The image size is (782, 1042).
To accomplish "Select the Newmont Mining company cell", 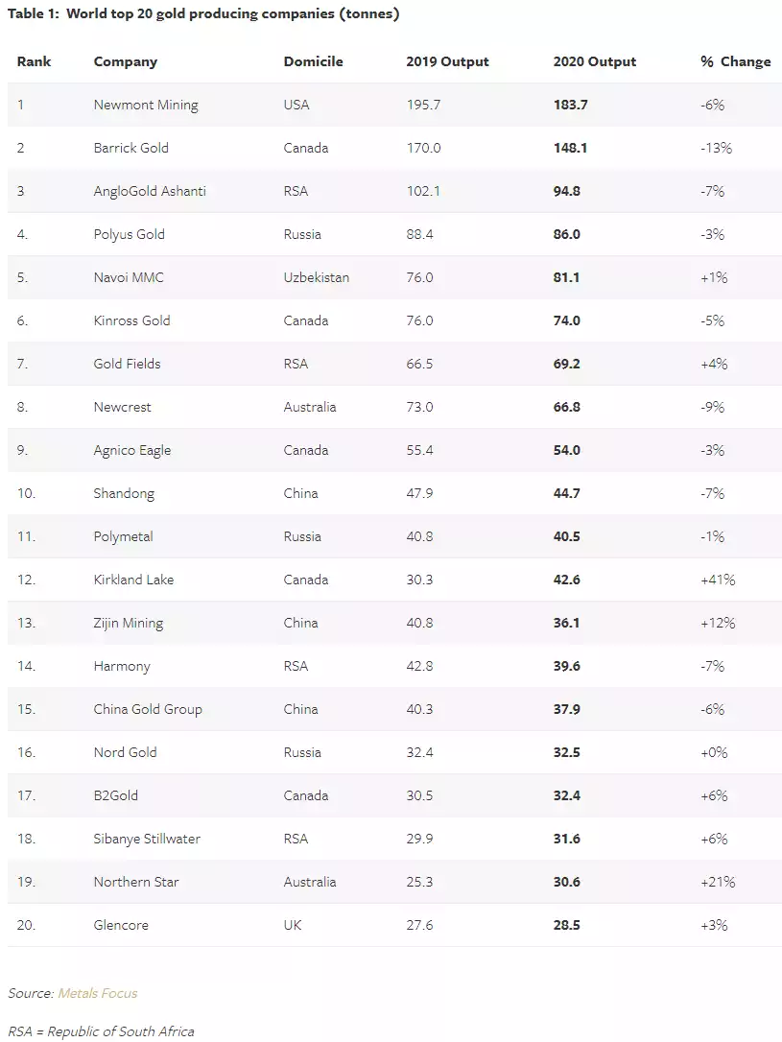I will click(146, 105).
